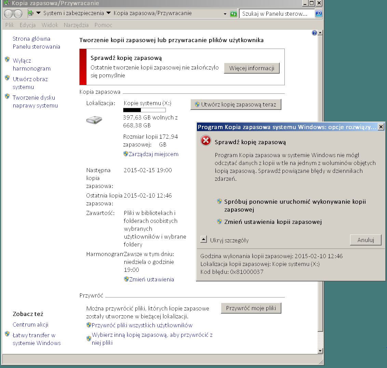Expand the root dropdown arrow in address bar
This screenshot has height=368, width=387.
[x=38, y=13]
